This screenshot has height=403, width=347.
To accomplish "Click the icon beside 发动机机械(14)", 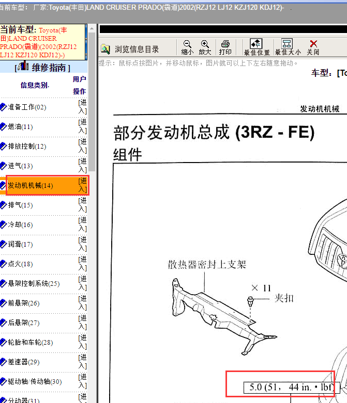I will point(3,185).
